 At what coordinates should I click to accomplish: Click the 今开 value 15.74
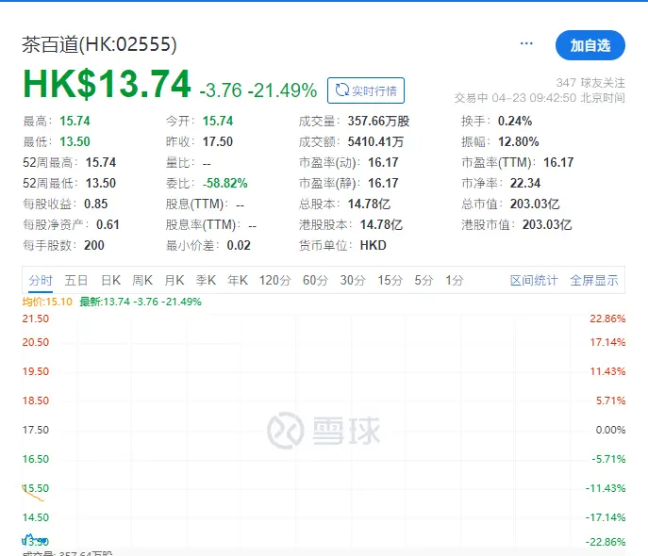point(218,121)
